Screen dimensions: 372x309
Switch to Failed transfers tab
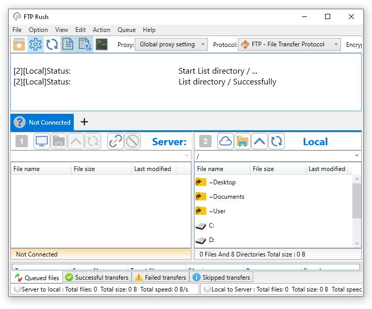click(160, 278)
